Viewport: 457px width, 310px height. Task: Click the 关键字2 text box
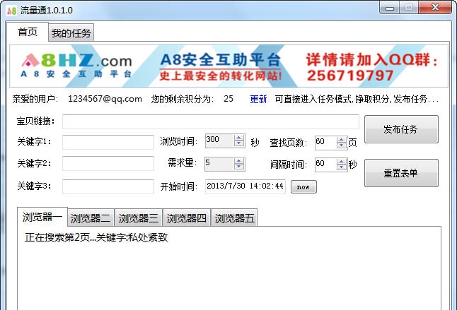tap(108, 163)
